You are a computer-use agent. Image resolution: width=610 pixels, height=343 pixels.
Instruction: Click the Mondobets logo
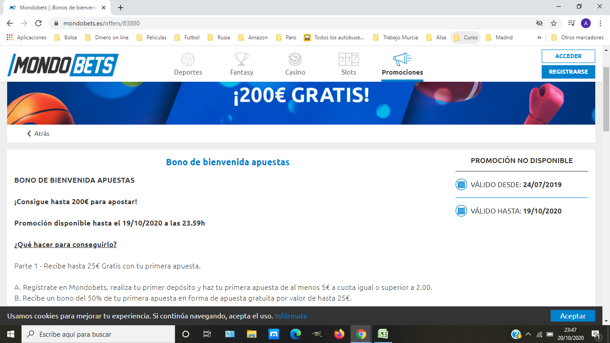coord(63,65)
